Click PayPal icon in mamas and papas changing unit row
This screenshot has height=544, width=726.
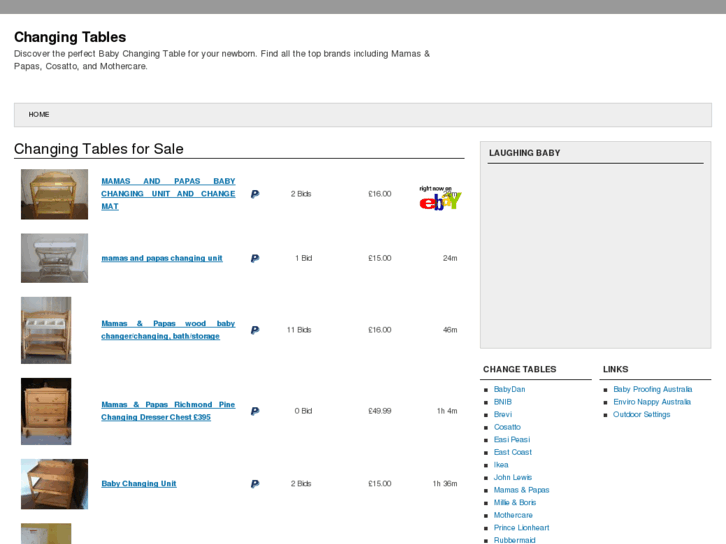[x=255, y=258]
